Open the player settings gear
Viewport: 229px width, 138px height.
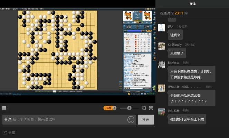pyautogui.click(x=144, y=108)
